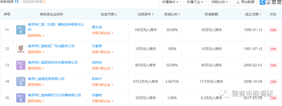282x106 pixels.
Task: Sort by the 注册资本 column header
Action: click(146, 14)
